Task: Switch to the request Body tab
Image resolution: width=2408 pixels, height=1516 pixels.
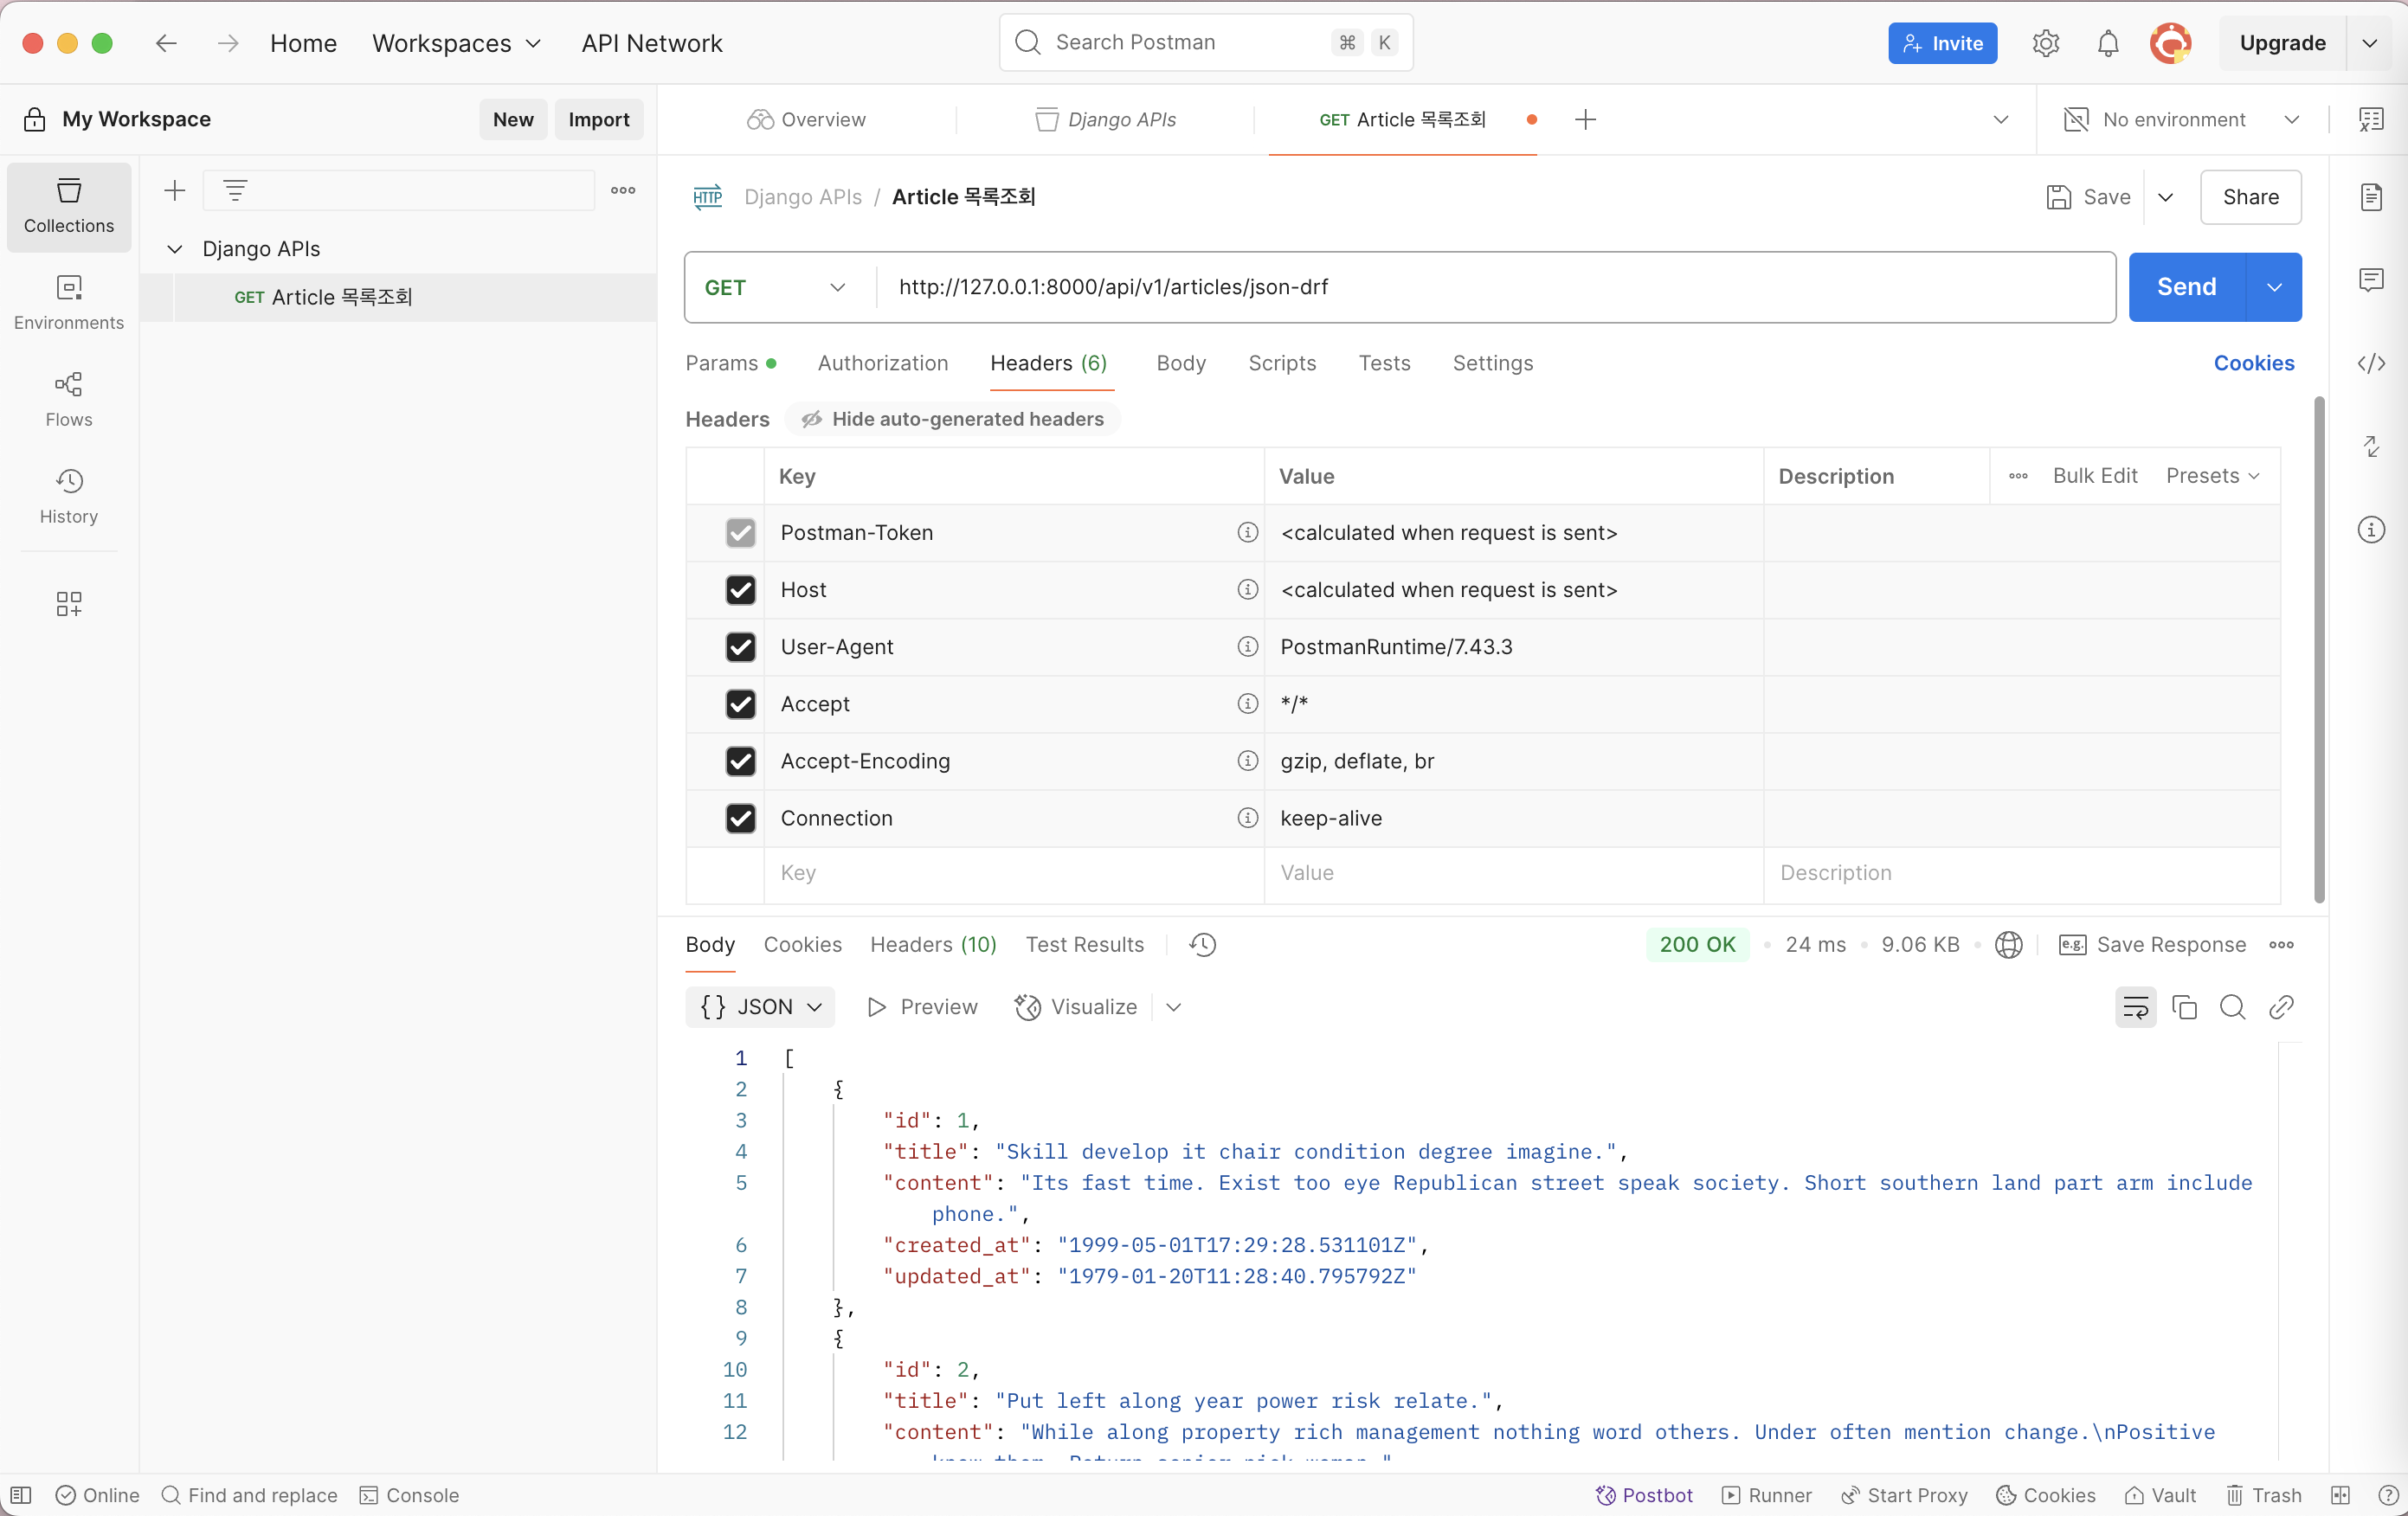Action: click(x=1181, y=363)
